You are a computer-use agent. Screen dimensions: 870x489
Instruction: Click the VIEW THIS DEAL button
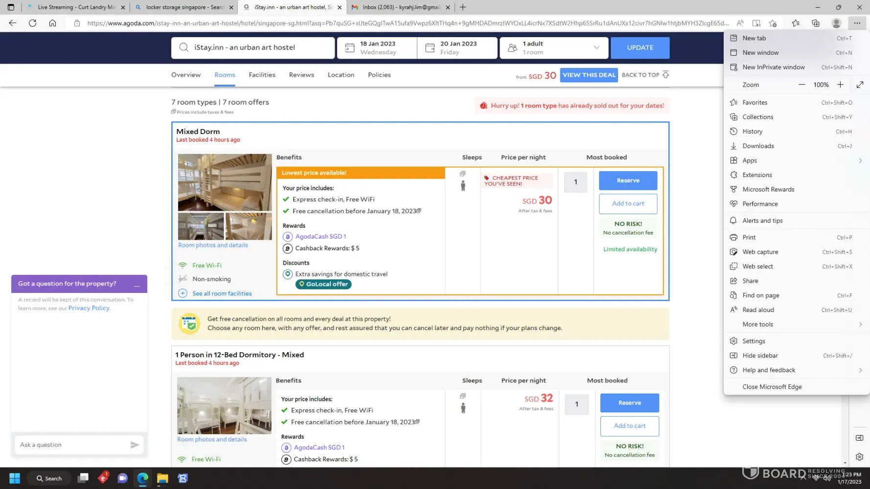589,75
